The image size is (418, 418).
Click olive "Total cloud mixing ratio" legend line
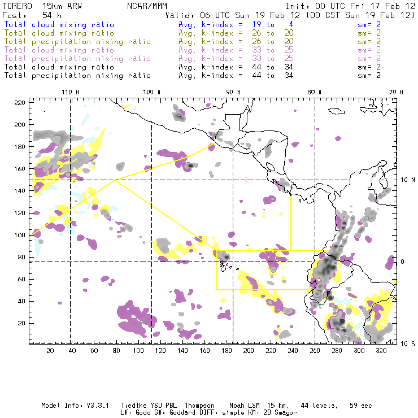pyautogui.click(x=59, y=33)
